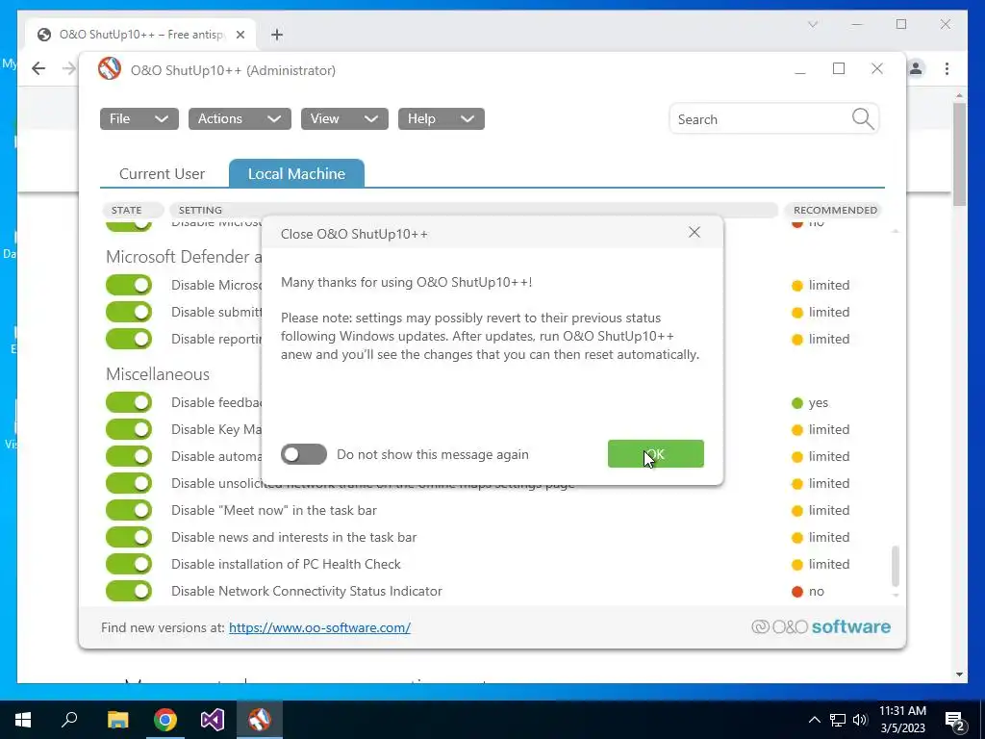Image resolution: width=985 pixels, height=739 pixels.
Task: Click the O&O ShutUp10++ app logo icon
Action: point(110,68)
